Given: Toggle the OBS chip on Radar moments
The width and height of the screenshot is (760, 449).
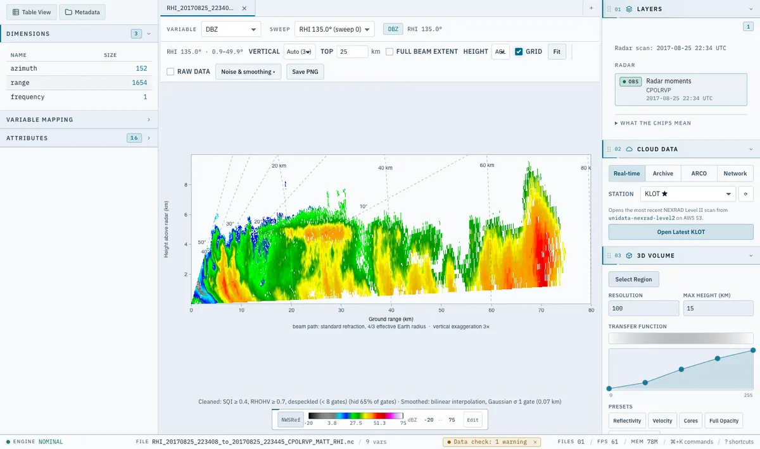Looking at the screenshot, I should [x=630, y=82].
